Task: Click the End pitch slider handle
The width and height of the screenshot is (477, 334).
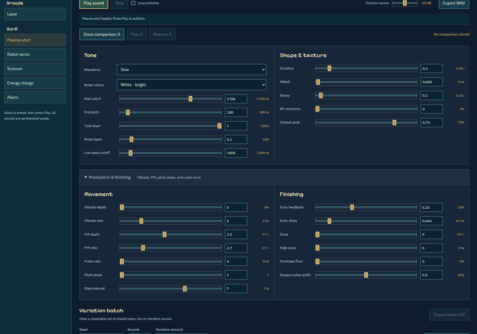Action: [128, 112]
